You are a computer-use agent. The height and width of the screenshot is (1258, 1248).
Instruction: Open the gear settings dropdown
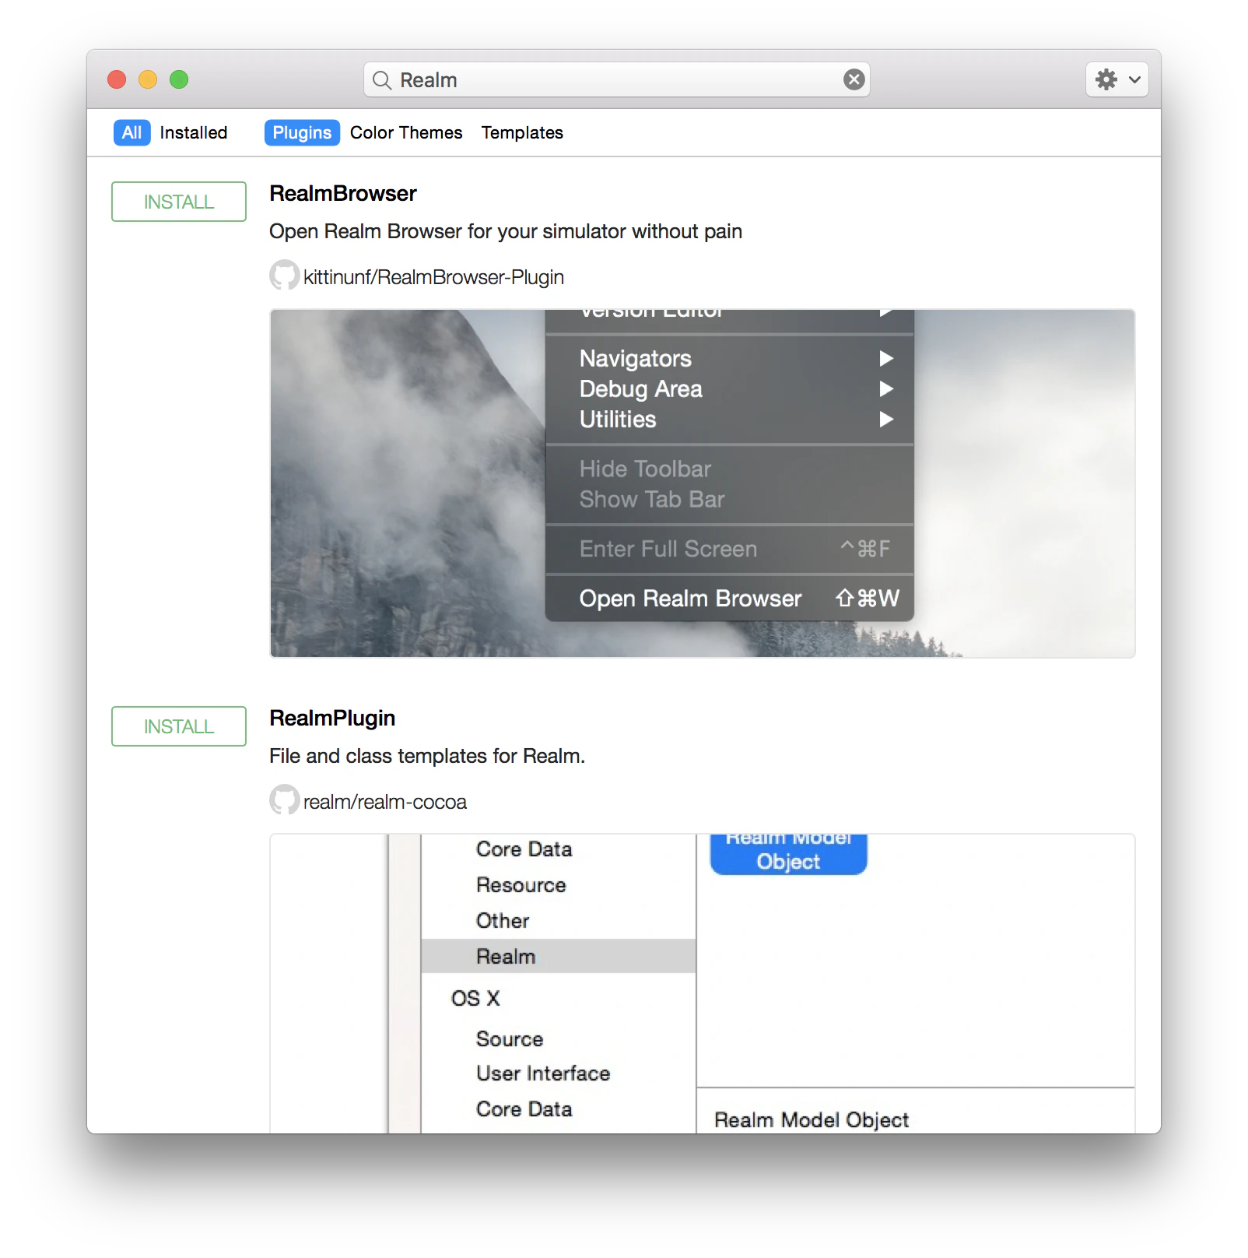click(x=1117, y=79)
